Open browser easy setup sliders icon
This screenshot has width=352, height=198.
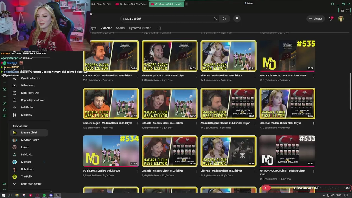point(348,10)
